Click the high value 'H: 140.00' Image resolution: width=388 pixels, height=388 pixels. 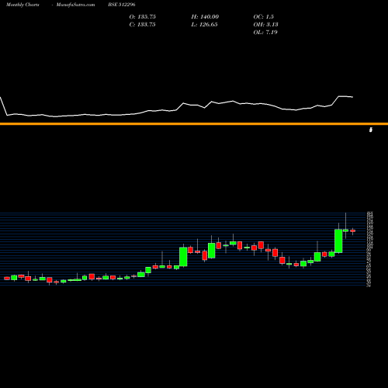(205, 17)
